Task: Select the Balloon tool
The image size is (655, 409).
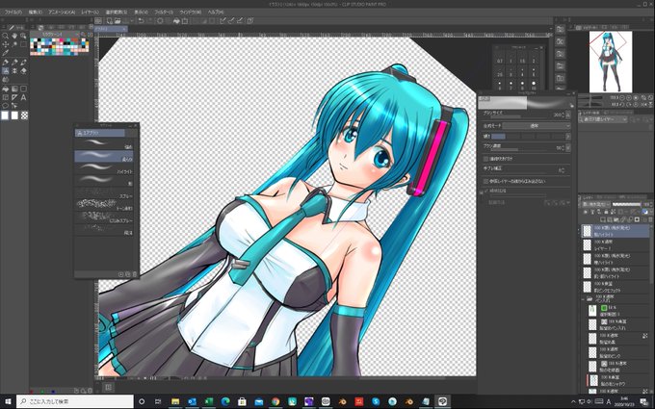Action: tap(6, 106)
